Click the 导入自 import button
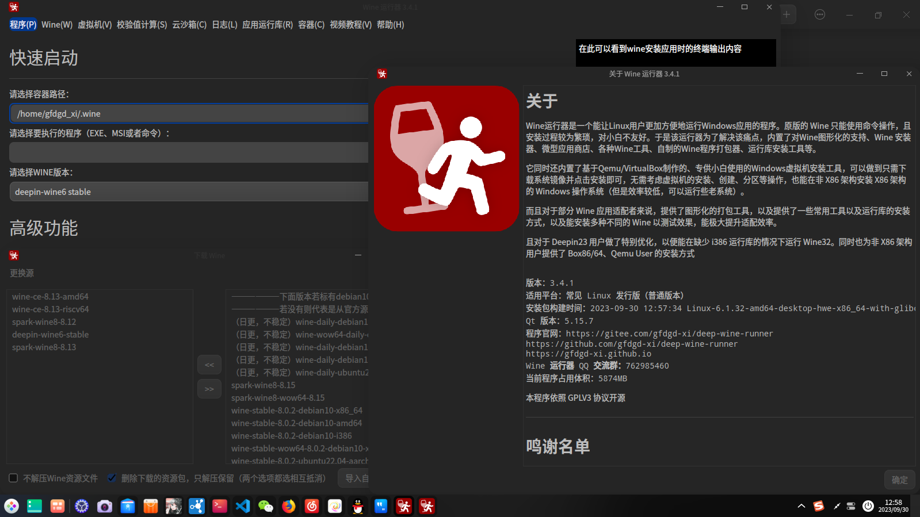 [x=353, y=478]
